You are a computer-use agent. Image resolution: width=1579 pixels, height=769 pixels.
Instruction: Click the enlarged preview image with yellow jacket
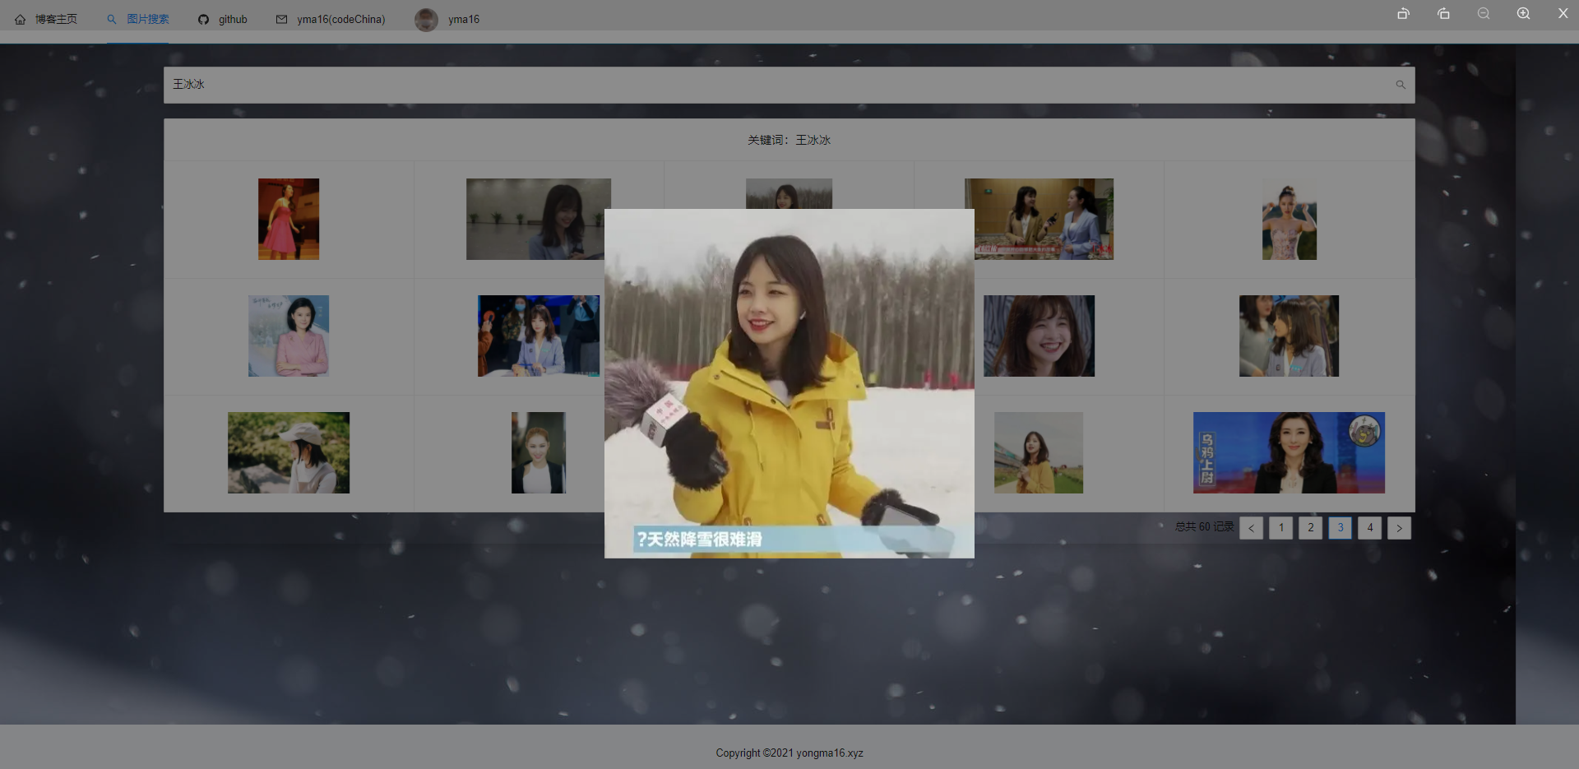(789, 383)
